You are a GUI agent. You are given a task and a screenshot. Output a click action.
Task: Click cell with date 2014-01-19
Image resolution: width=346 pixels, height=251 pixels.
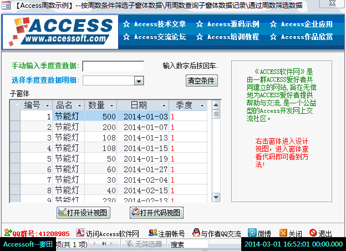(143, 158)
